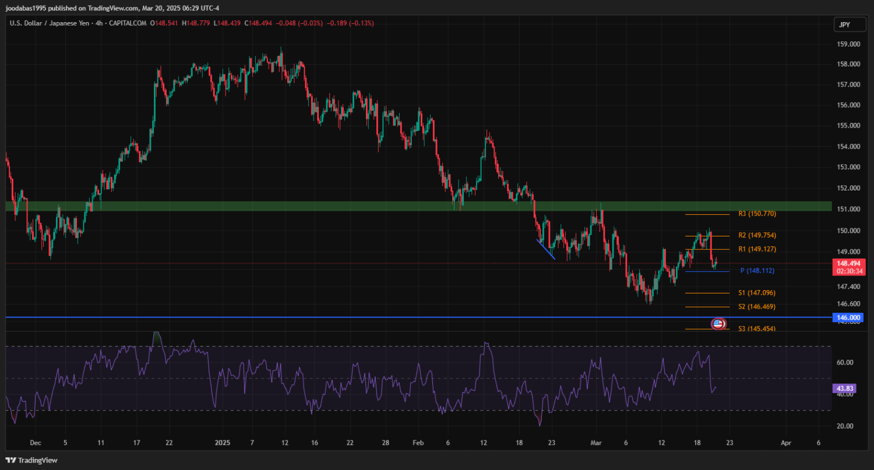
Task: Click the 159.000 price axis label
Action: (848, 44)
